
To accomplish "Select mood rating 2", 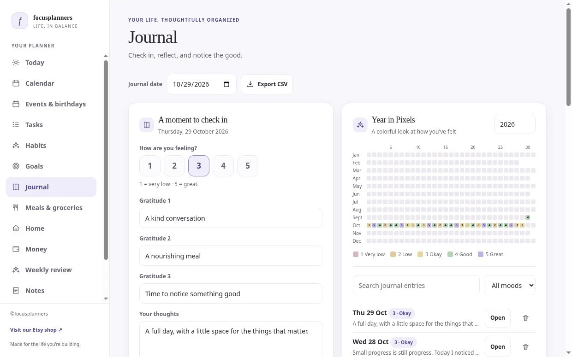I will 174,166.
